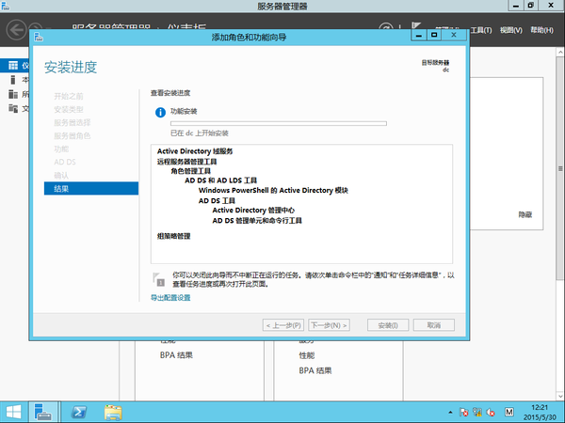Click the muted speaker tray icon
565x423 pixels.
click(491, 413)
